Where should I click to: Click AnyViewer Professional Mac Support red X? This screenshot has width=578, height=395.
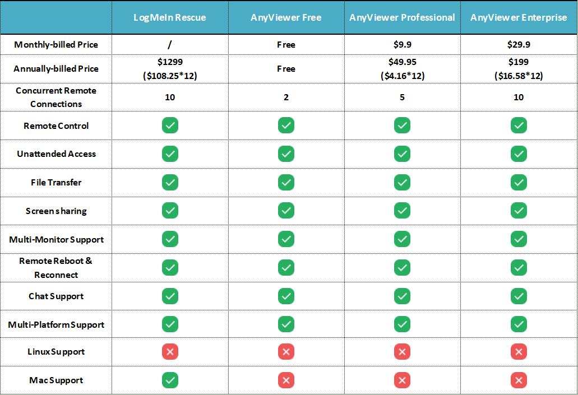point(402,380)
